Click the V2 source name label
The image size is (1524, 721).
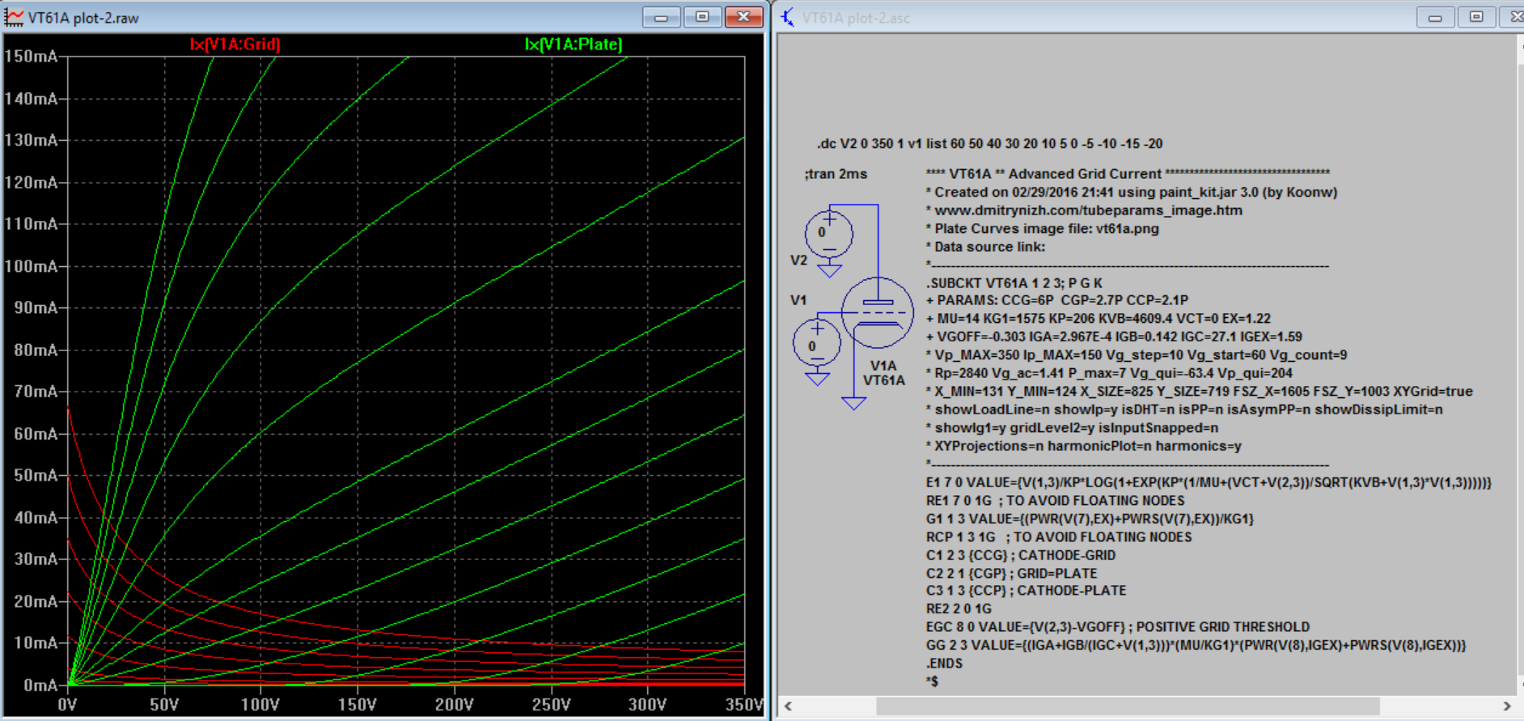pos(798,261)
